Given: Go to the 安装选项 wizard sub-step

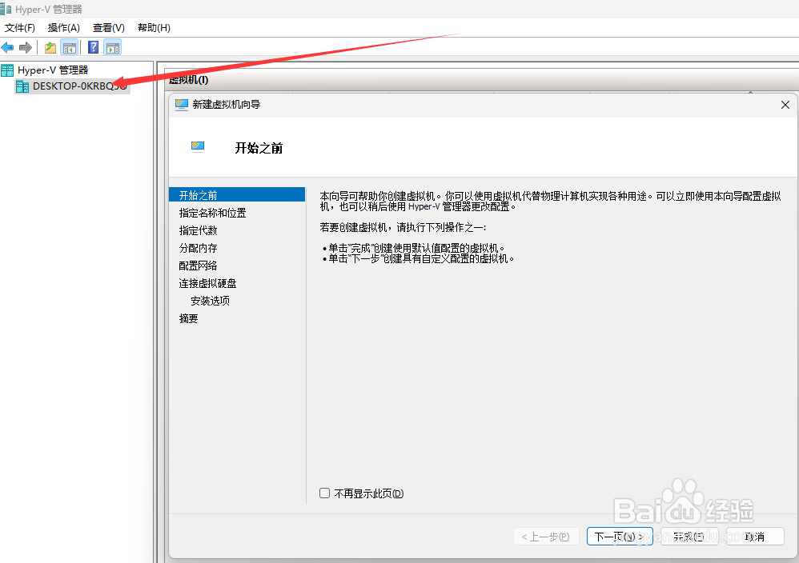Looking at the screenshot, I should pos(210,301).
